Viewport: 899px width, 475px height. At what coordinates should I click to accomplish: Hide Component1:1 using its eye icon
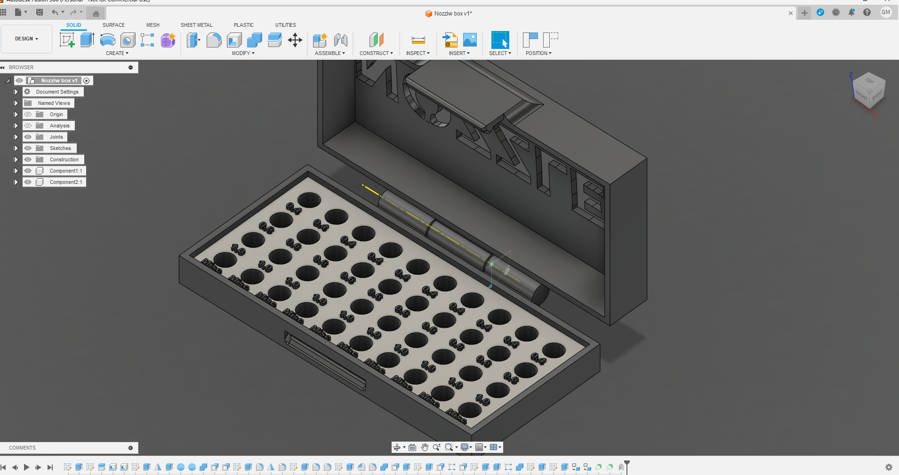pos(28,171)
